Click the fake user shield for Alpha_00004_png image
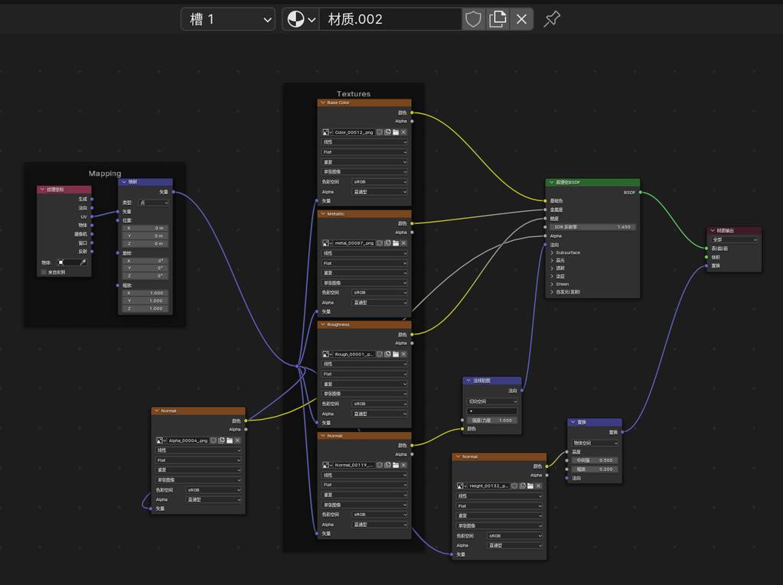The image size is (783, 585). coord(214,440)
